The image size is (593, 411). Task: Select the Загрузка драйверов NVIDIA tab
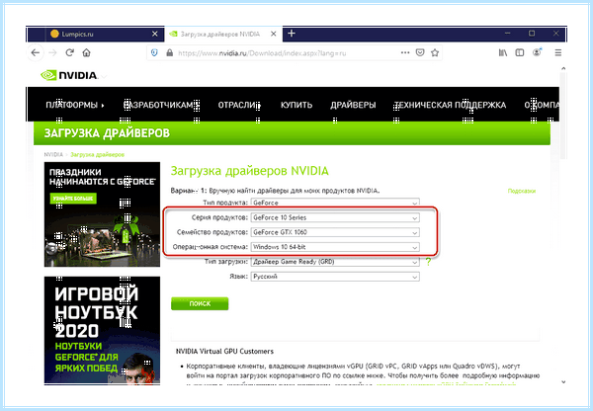223,34
